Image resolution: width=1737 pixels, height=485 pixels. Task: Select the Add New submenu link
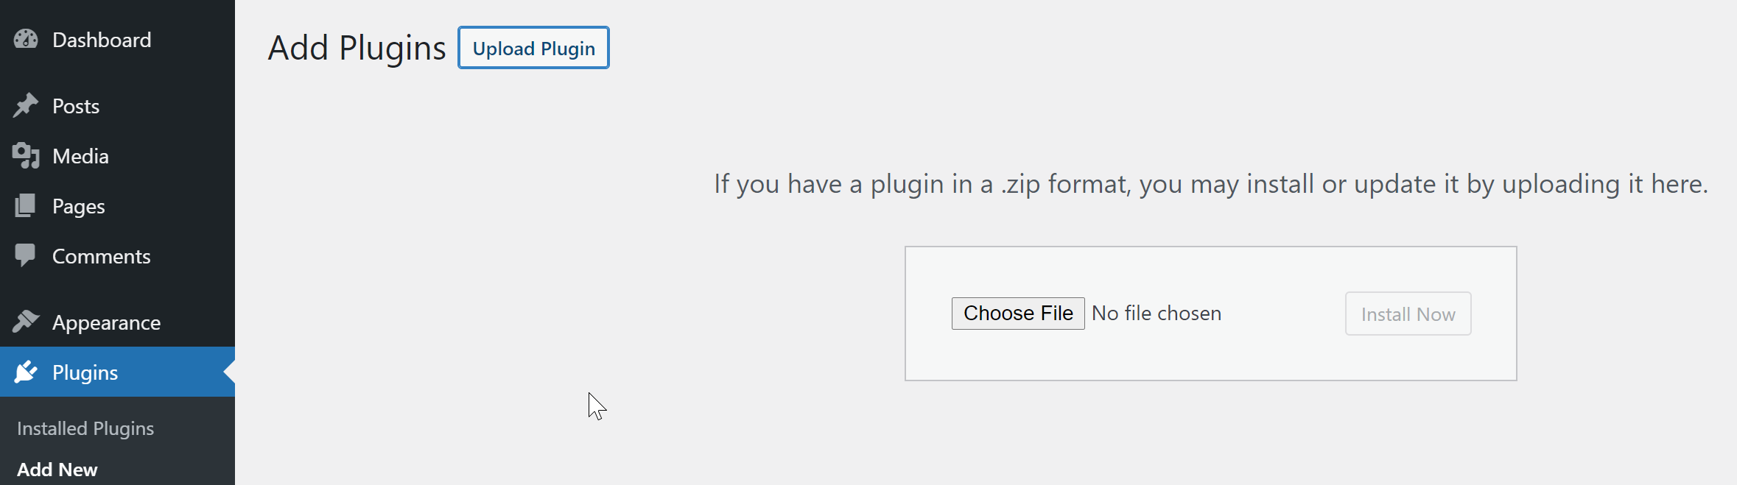click(x=57, y=470)
